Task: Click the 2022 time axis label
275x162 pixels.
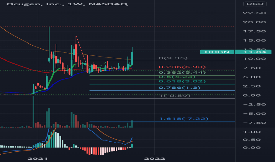Action: tap(154, 159)
